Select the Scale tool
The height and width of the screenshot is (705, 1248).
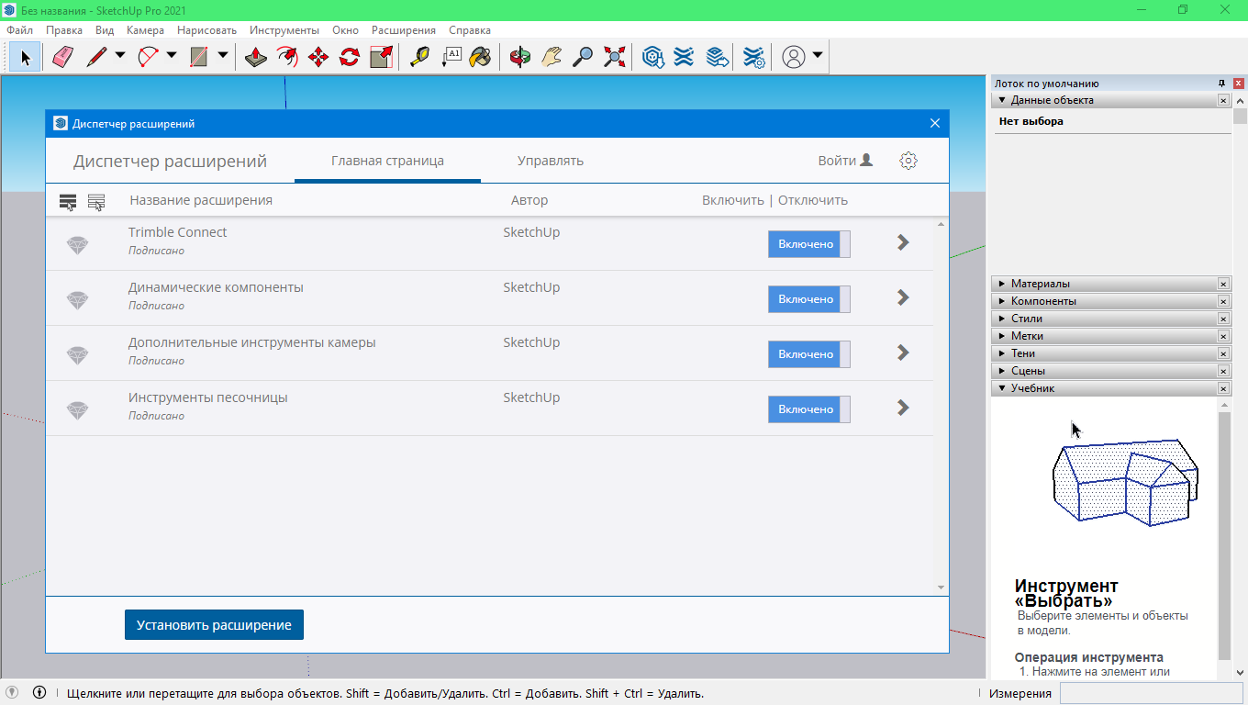point(381,57)
